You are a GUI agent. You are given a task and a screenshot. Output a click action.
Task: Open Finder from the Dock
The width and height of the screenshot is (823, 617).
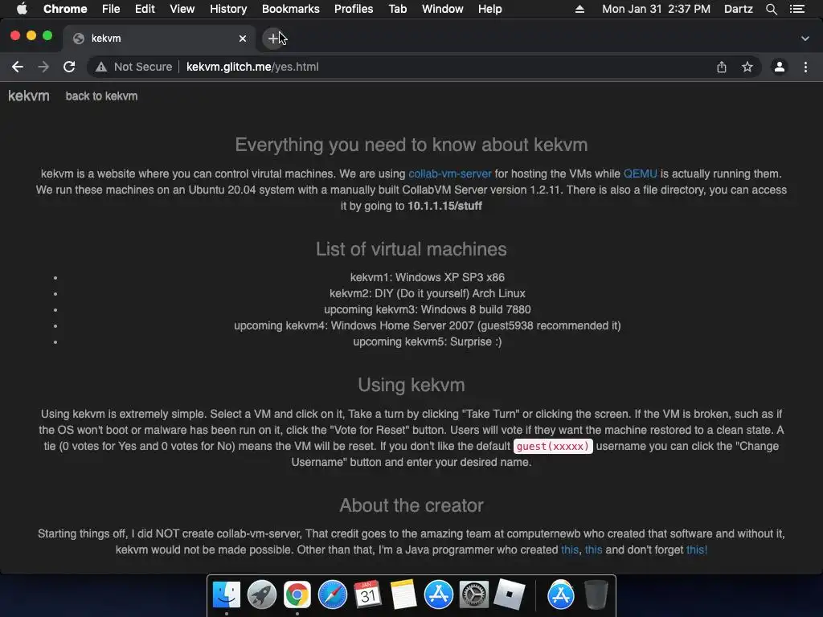226,595
